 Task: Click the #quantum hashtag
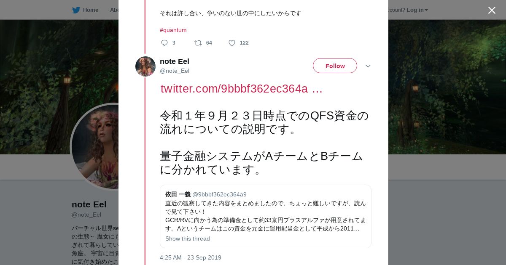point(173,30)
